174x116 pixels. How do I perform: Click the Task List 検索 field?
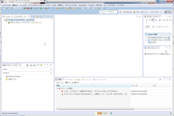pyautogui.click(x=150, y=27)
